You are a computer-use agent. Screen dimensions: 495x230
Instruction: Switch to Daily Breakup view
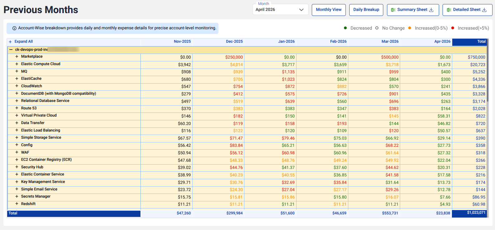pyautogui.click(x=366, y=10)
